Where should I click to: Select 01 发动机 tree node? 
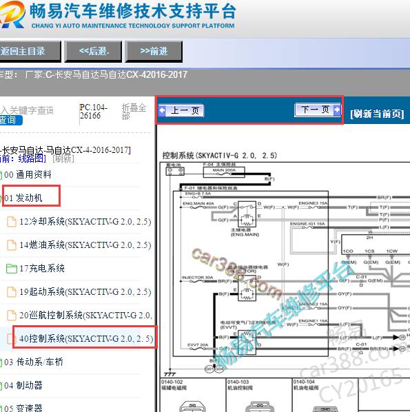pos(23,198)
